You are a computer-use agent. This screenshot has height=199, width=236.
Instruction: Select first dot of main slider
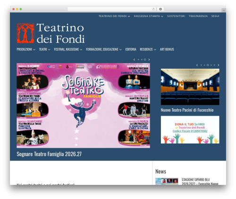click(138, 60)
